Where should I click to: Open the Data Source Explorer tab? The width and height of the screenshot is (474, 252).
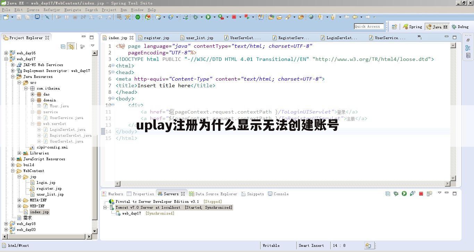click(213, 194)
